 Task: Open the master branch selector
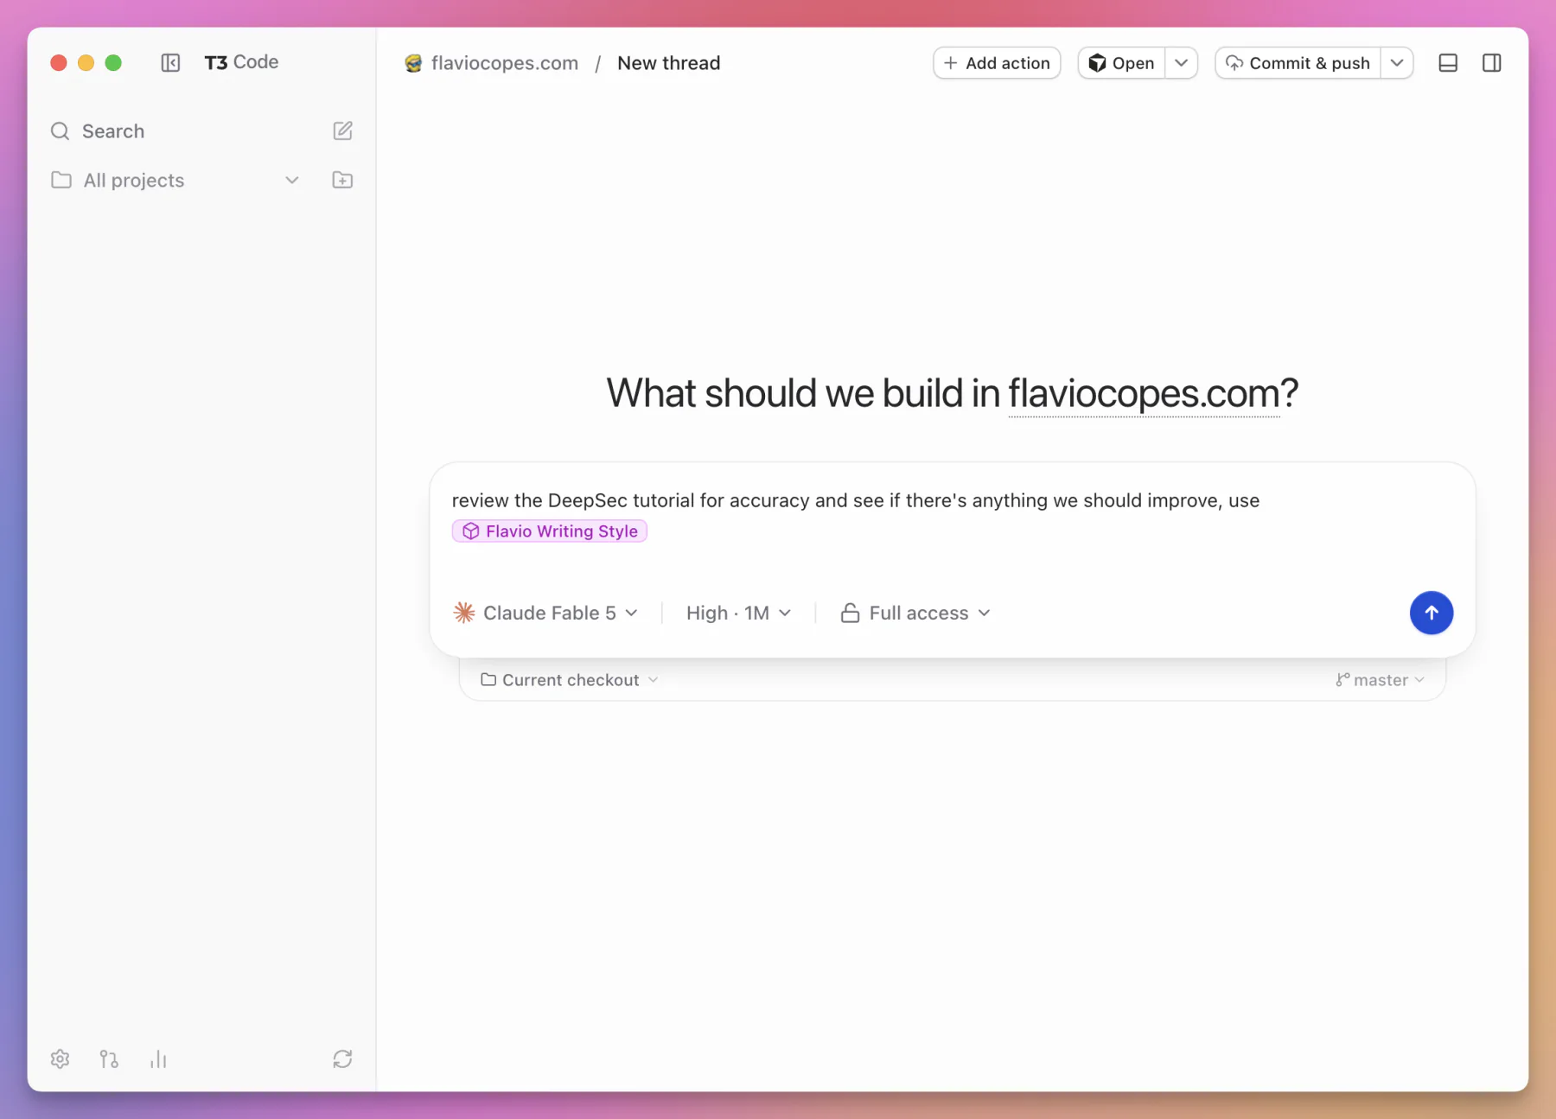(1380, 680)
